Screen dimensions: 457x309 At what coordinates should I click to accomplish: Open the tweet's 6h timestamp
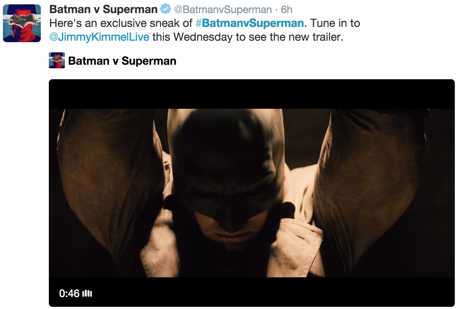tap(286, 9)
